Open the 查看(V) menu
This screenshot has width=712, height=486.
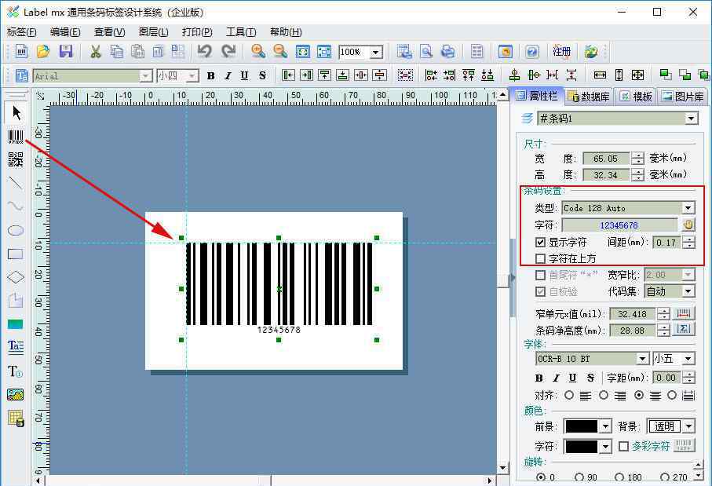coord(109,31)
